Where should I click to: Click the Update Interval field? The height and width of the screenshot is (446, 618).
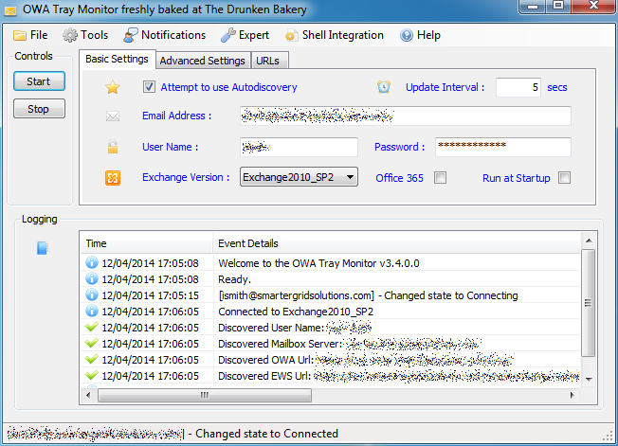(x=518, y=87)
